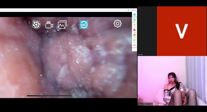The image size is (207, 112).
Task: Click the blue TV screen-cast sidebar icon
Action: (134, 15)
